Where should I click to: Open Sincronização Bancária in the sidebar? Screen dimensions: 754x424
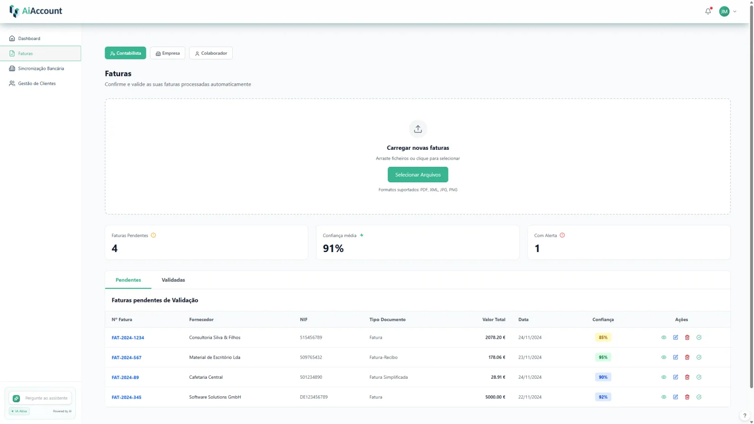41,68
